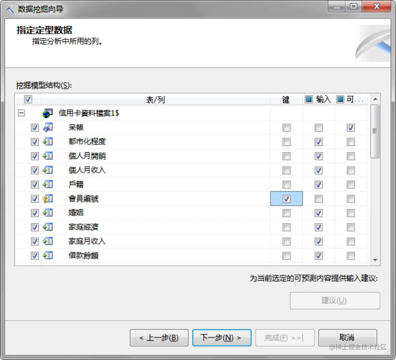Click the input column icon beside 都市化程度
The image size is (396, 360).
click(48, 142)
